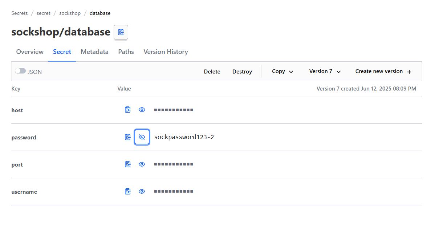The height and width of the screenshot is (235, 447).
Task: Show the username secret value
Action: pos(142,191)
